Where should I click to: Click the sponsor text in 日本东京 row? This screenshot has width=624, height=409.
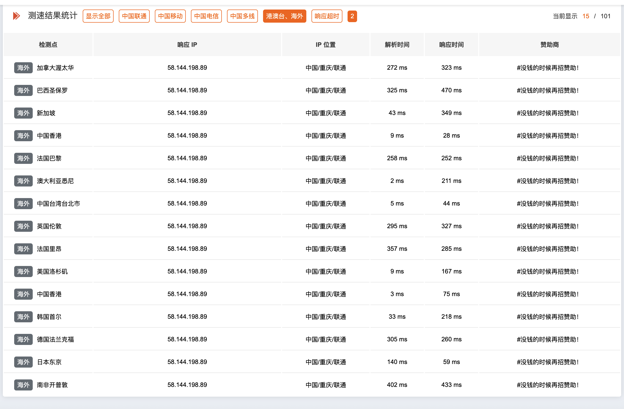(548, 362)
